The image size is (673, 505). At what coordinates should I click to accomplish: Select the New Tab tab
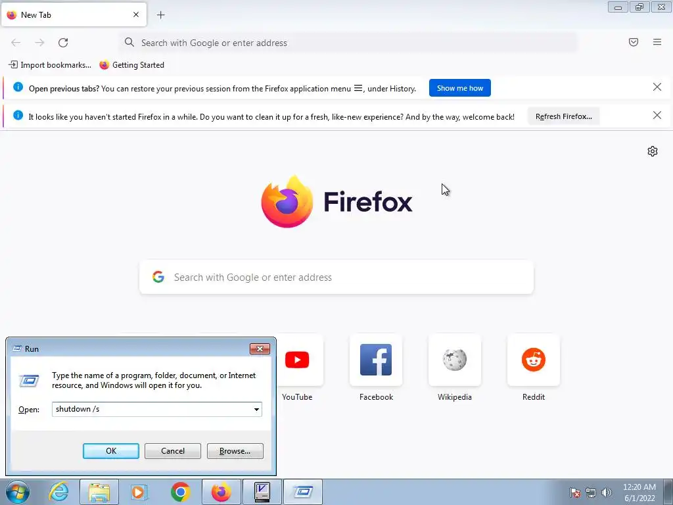pos(74,14)
